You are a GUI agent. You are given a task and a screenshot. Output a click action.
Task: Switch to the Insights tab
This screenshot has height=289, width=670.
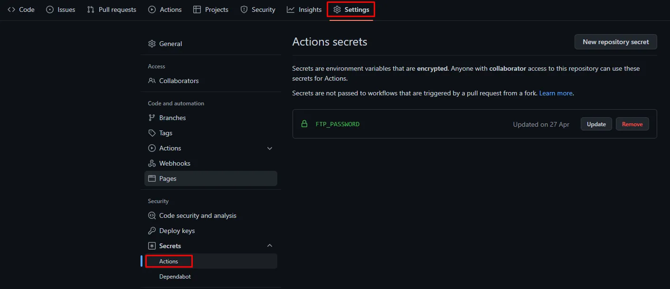(304, 9)
